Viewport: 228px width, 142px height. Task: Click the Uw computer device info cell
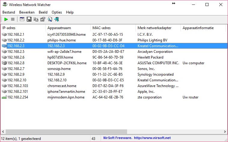pos(193,63)
